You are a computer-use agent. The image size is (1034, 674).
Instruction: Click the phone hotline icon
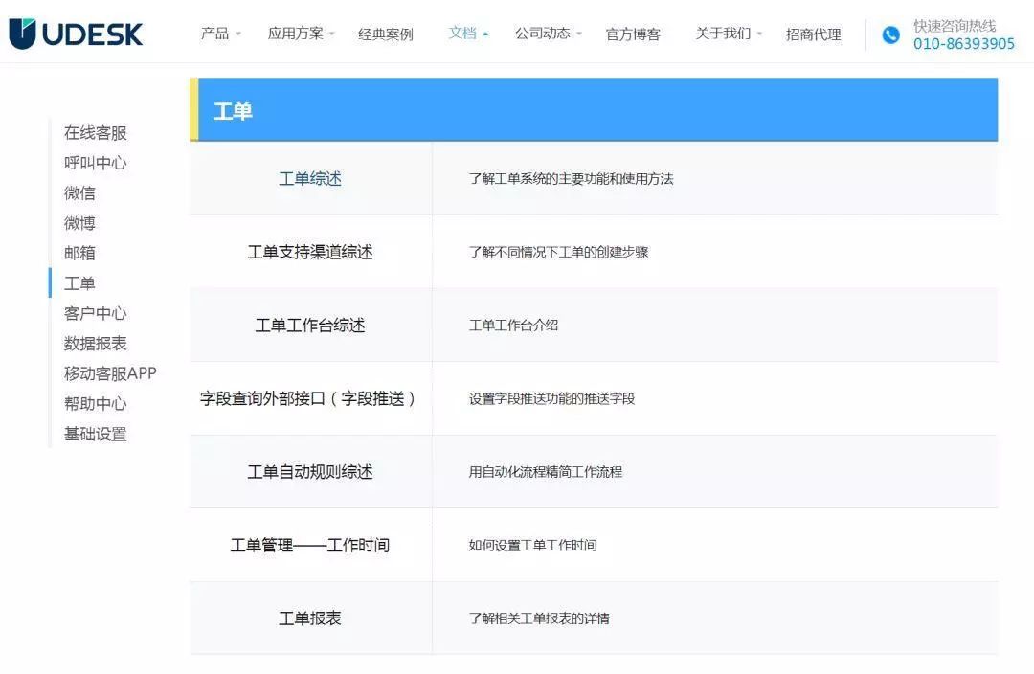pos(891,35)
